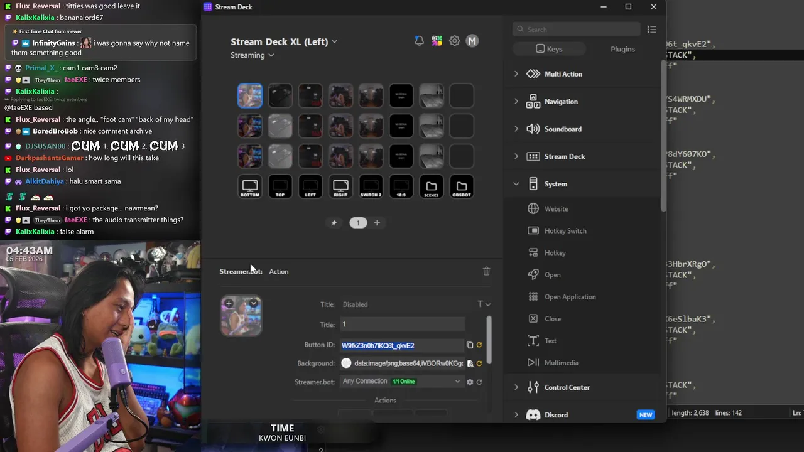This screenshot has width=804, height=452.
Task: Select page 1 indicator
Action: 358,223
